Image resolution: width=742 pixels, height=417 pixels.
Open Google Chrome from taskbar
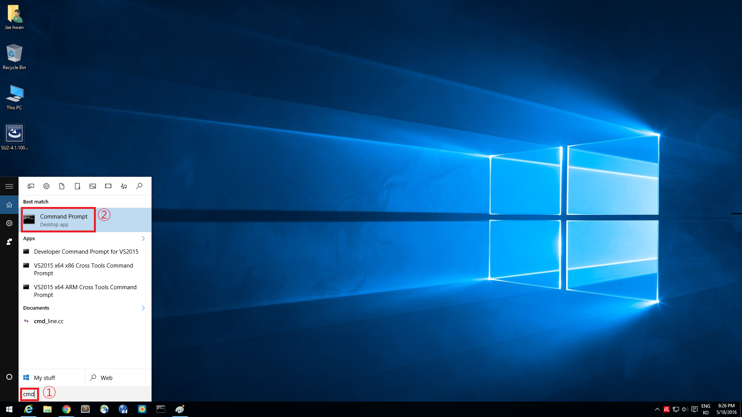pyautogui.click(x=66, y=409)
